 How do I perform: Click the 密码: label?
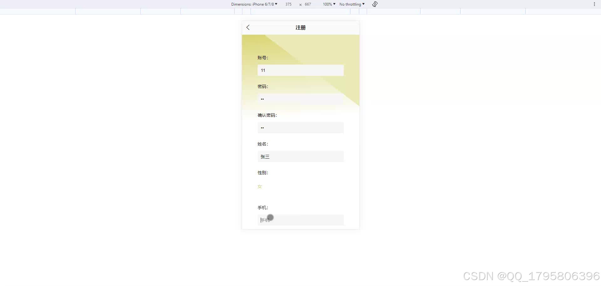[x=263, y=86]
